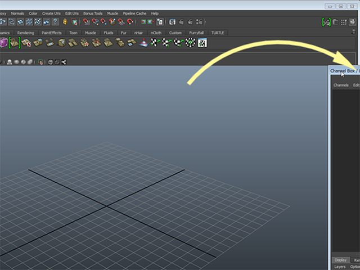
Task: Open the shelf options menu arrow at right
Action: (x=354, y=32)
